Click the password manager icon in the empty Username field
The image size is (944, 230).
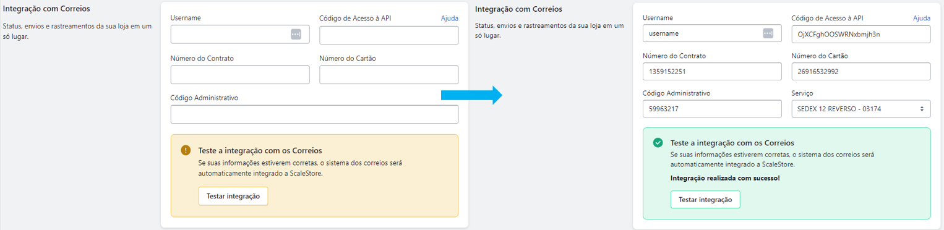click(x=296, y=35)
